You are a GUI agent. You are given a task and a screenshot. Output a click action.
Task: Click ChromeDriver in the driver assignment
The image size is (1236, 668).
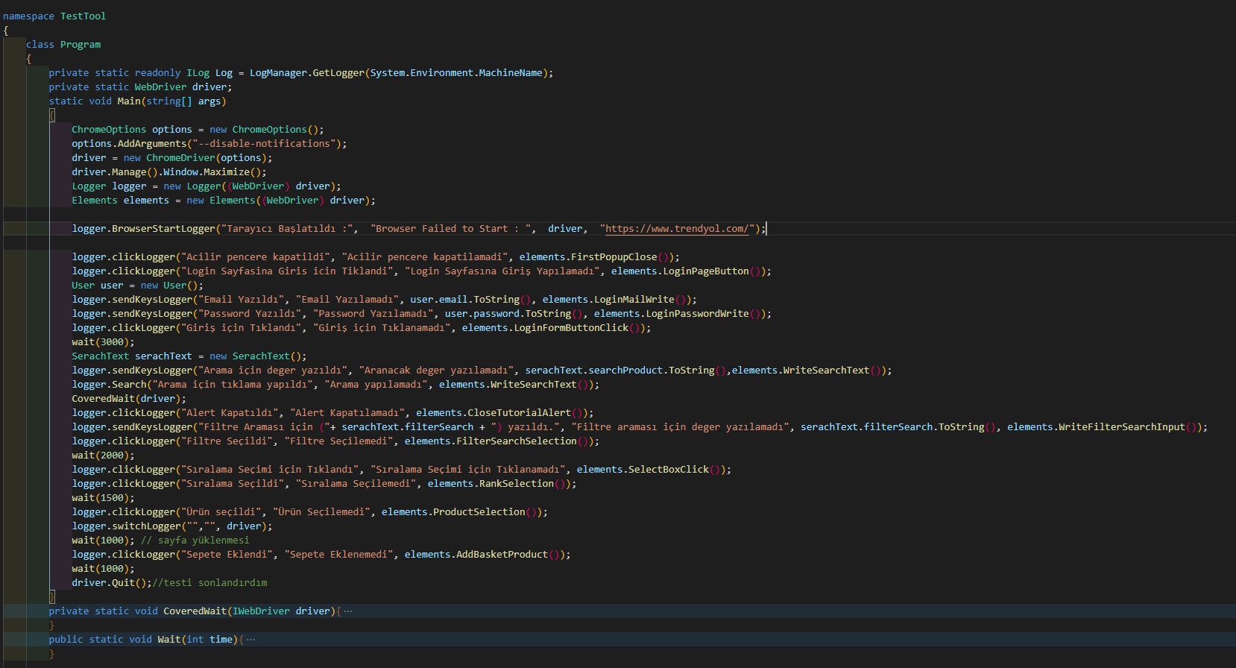coord(180,158)
